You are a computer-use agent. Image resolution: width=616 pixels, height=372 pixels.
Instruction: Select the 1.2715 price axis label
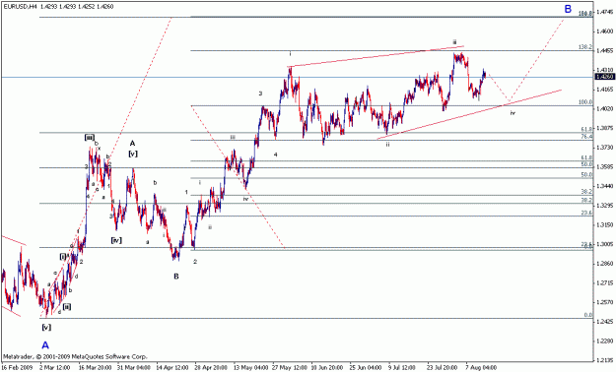pos(604,282)
